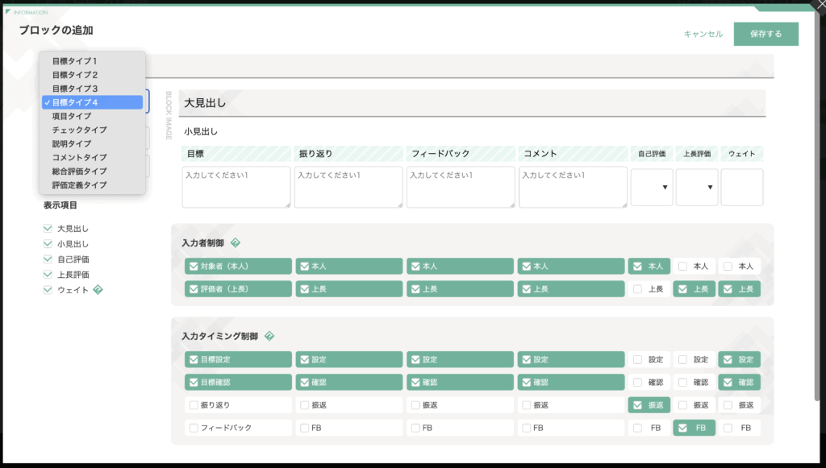Click help icon beside 入力タイミング制御
The image size is (826, 468).
pyautogui.click(x=269, y=336)
